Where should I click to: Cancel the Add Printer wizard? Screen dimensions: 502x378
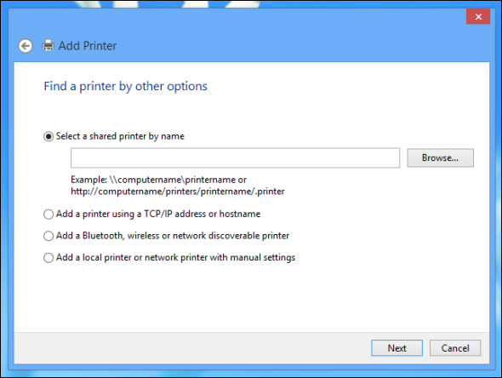(x=455, y=348)
